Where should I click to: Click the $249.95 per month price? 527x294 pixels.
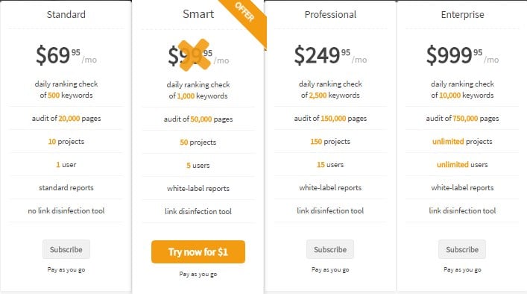click(x=330, y=55)
